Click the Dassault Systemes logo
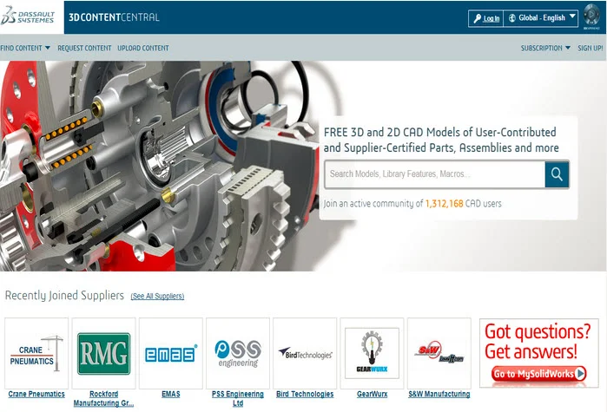The width and height of the screenshot is (607, 412). (x=28, y=16)
